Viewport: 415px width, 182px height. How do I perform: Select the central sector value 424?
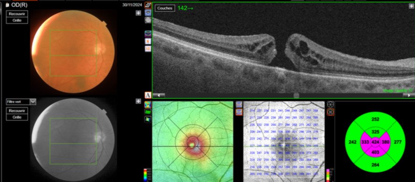[375, 142]
